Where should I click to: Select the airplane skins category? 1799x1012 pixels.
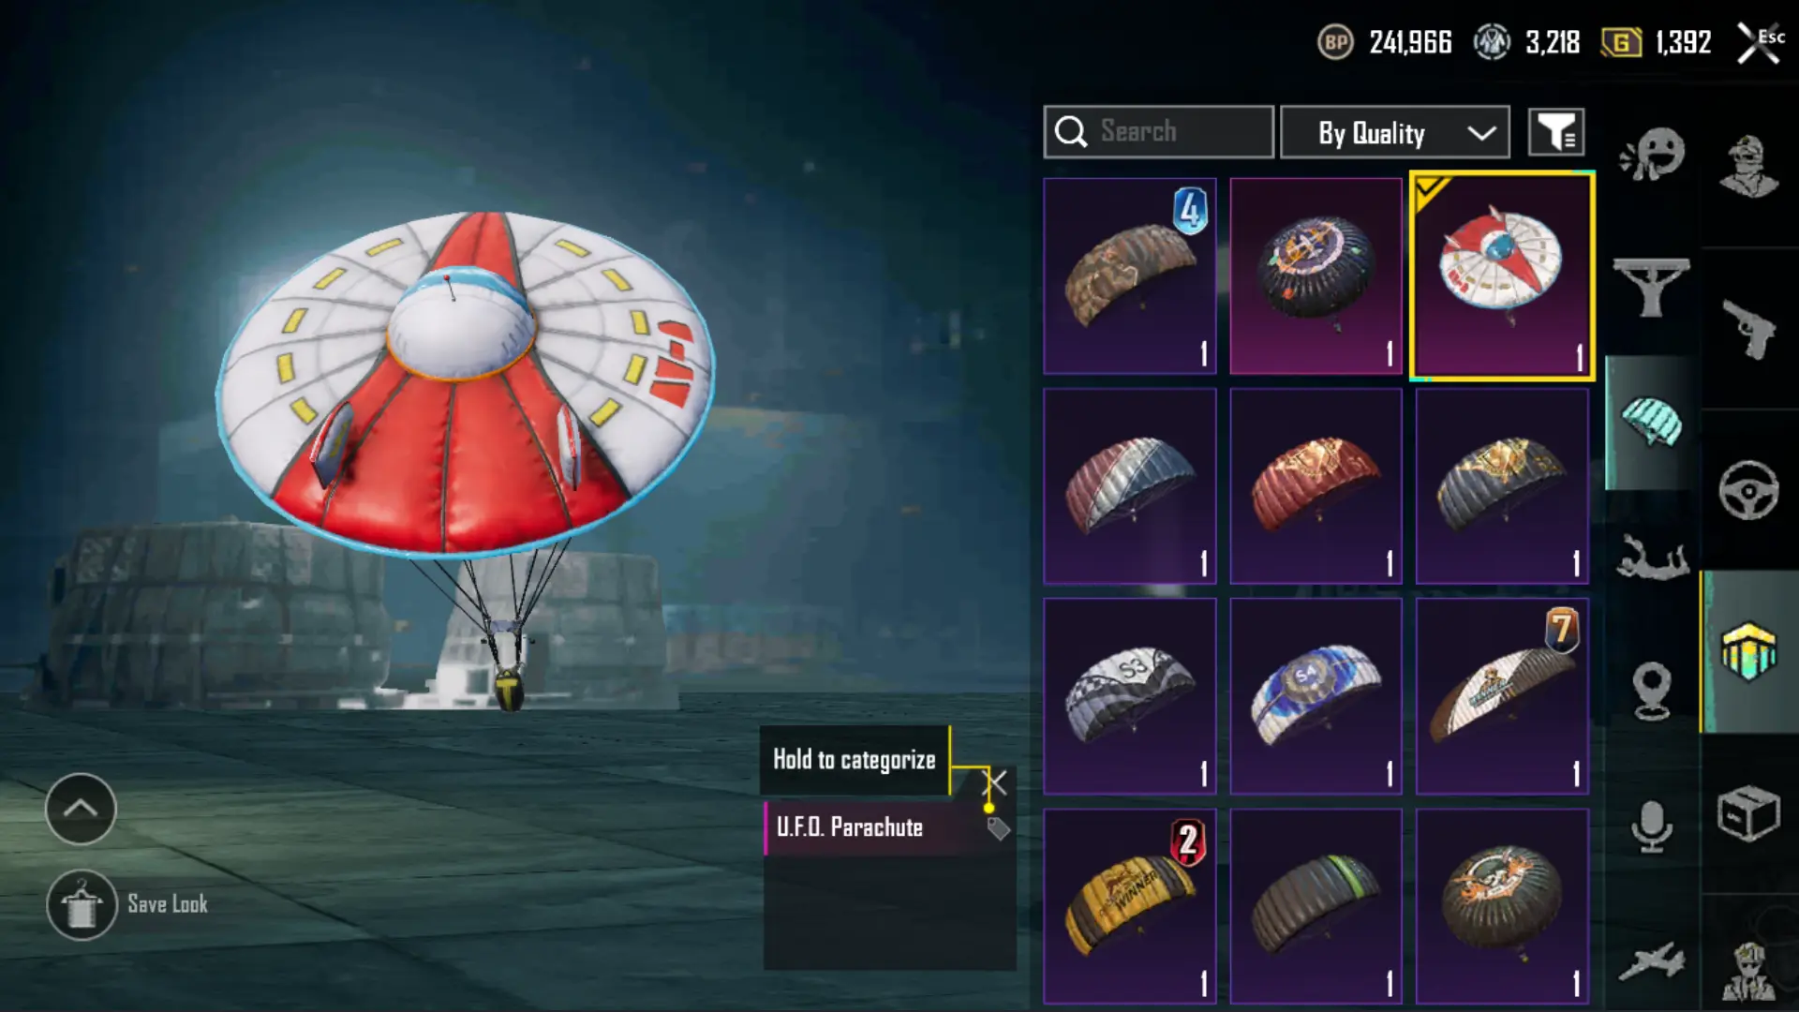(x=1651, y=961)
